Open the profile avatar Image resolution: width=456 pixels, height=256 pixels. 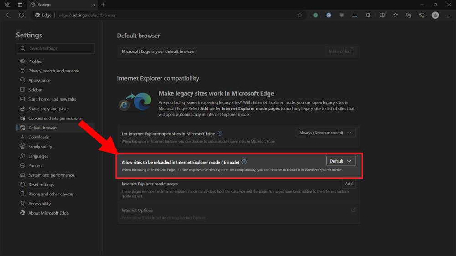(435, 15)
